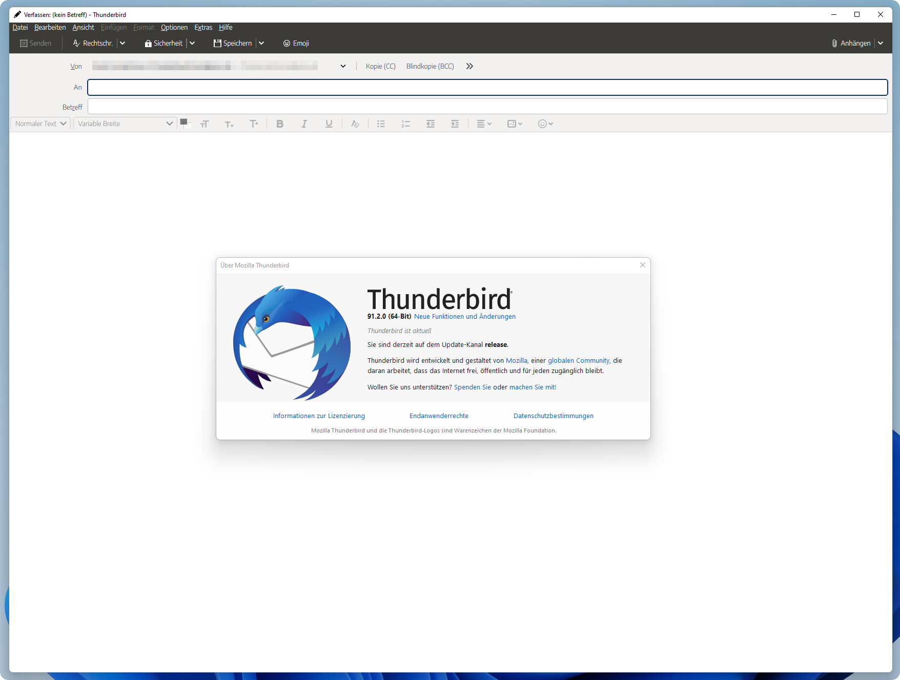The image size is (900, 680).
Task: Expand the Sicherheit dropdown arrow
Action: [192, 43]
